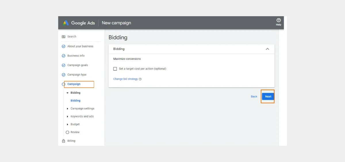Click the circle step icon beside Campaign
Viewport: 345px width, 162px height.
click(x=63, y=84)
